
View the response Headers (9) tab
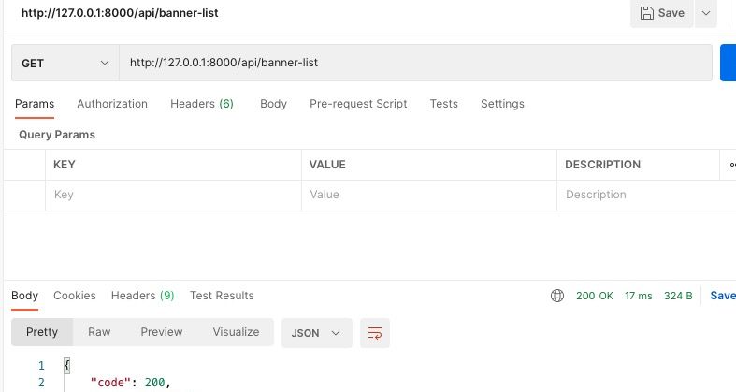(x=142, y=296)
